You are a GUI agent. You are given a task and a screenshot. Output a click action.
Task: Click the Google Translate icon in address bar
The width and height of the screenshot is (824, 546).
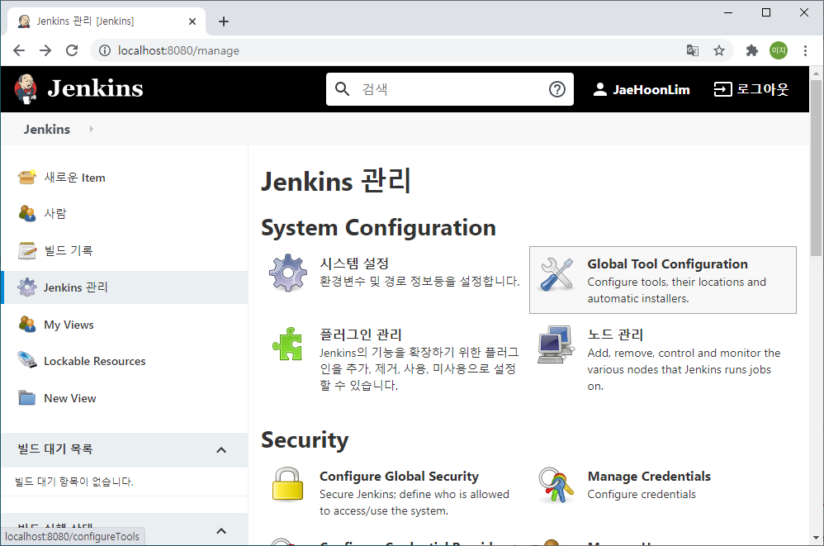pos(693,50)
